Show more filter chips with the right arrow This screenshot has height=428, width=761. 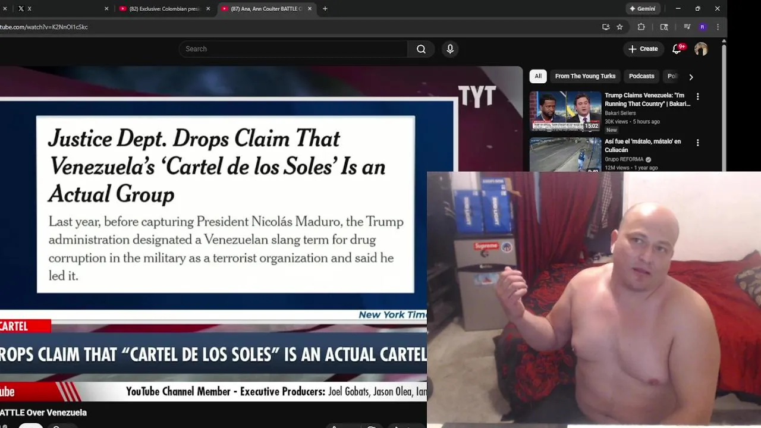691,77
